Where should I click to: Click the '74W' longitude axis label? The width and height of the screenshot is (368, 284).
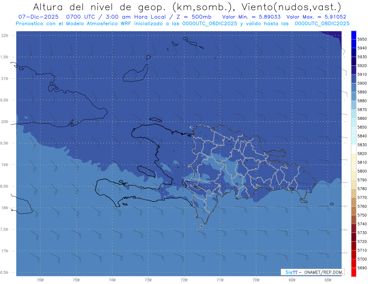tap(112, 280)
